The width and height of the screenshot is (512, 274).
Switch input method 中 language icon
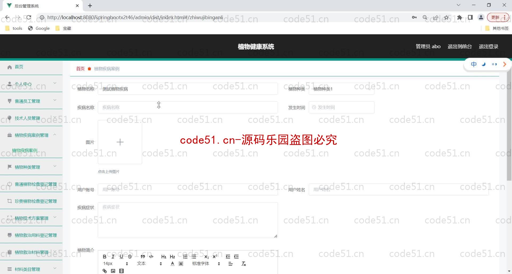point(474,64)
